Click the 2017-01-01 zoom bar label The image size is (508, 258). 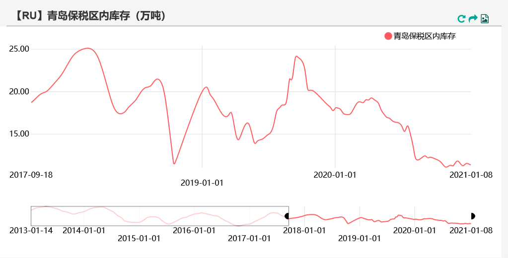tap(249, 239)
